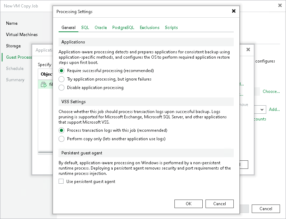Viewport: 286px width, 219px height.
Task: Select the Guest Processing wizard step
Action: [19, 57]
